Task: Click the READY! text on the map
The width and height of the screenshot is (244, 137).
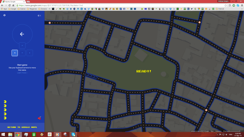Action: (x=144, y=71)
